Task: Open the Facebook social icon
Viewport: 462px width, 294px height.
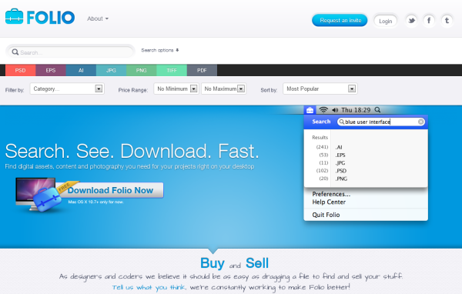Action: coord(429,21)
